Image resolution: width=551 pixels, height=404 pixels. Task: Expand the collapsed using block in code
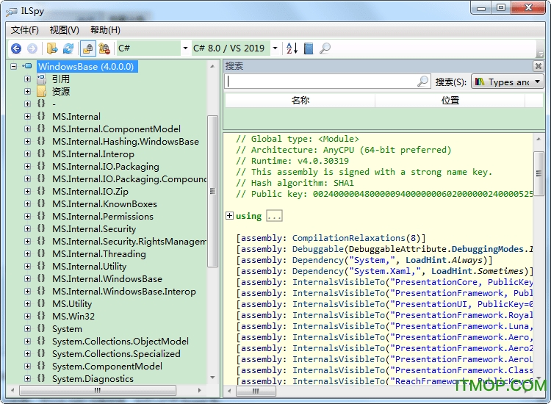click(229, 216)
